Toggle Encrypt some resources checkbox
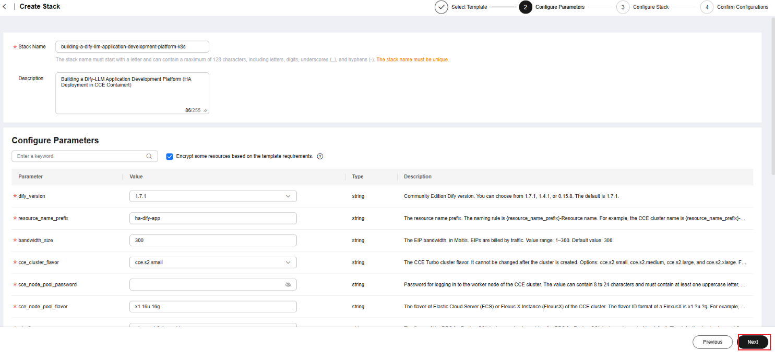 tap(169, 156)
